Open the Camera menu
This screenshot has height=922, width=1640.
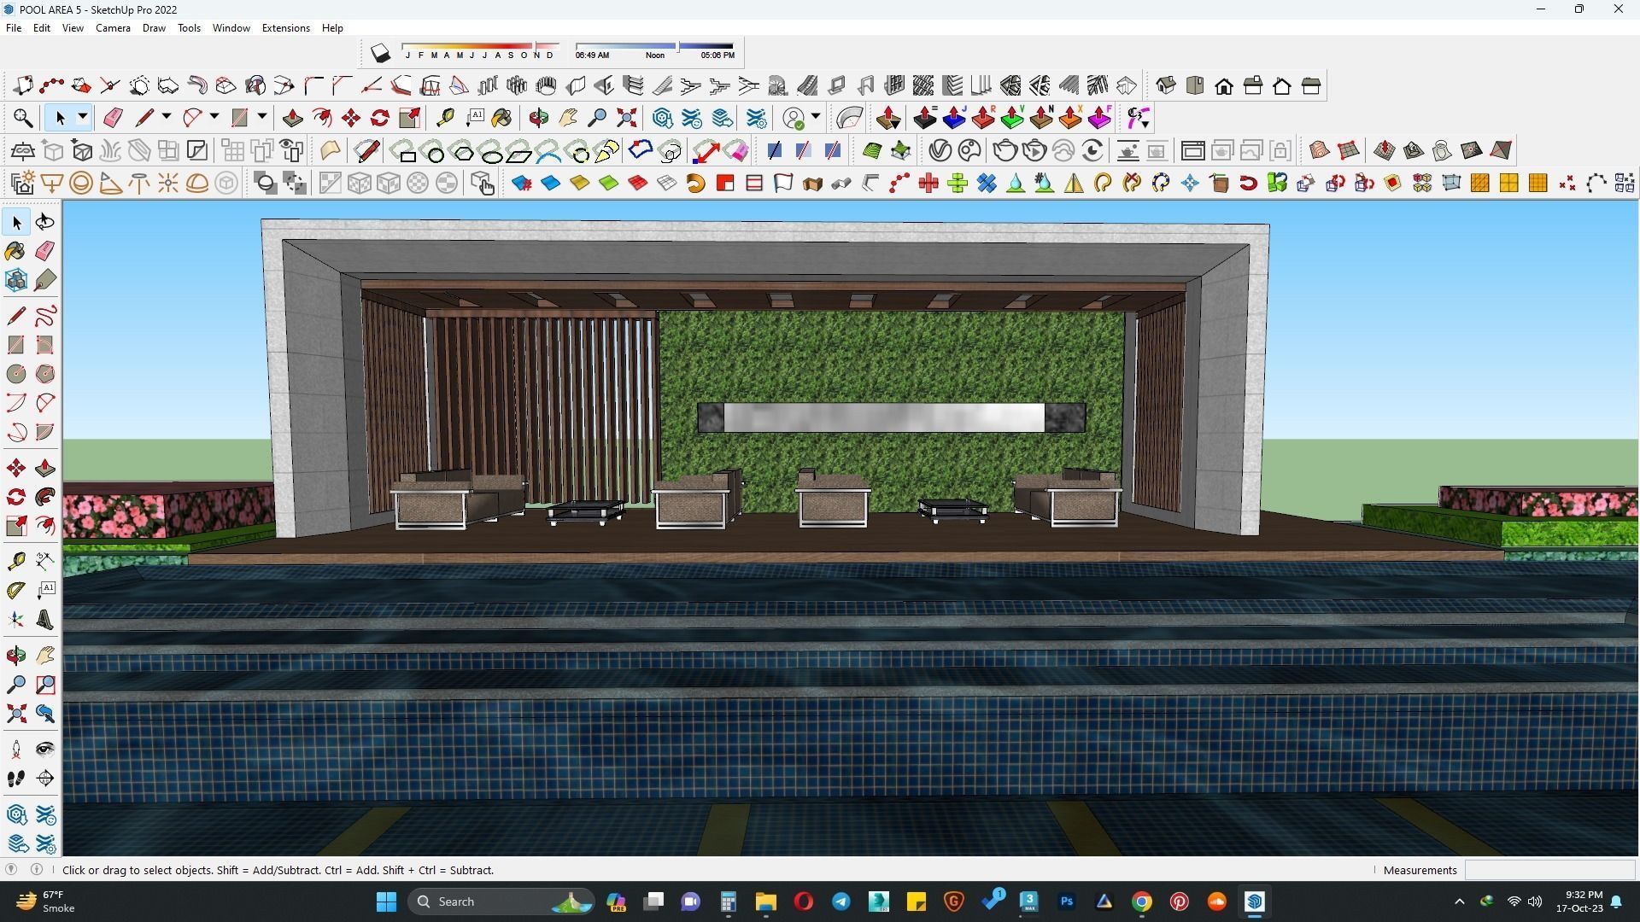[113, 28]
